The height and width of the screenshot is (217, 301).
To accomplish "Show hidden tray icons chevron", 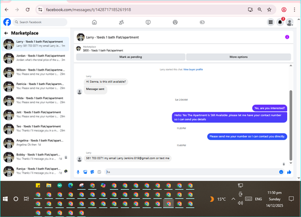I will coord(233,199).
